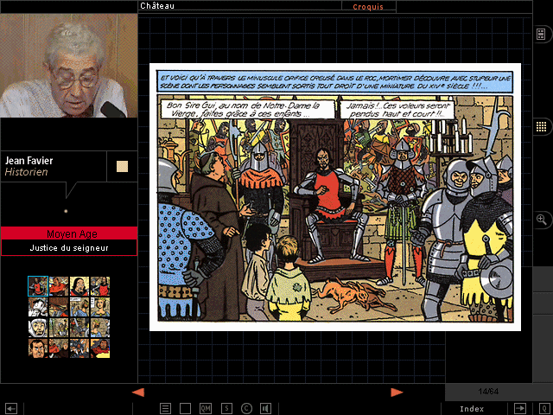The image size is (553, 415).
Task: Click the beige square stop button beside Jean Favier
Action: pos(122,167)
